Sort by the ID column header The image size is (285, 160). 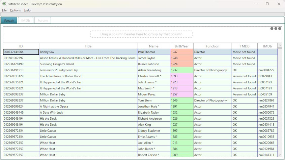point(21,46)
